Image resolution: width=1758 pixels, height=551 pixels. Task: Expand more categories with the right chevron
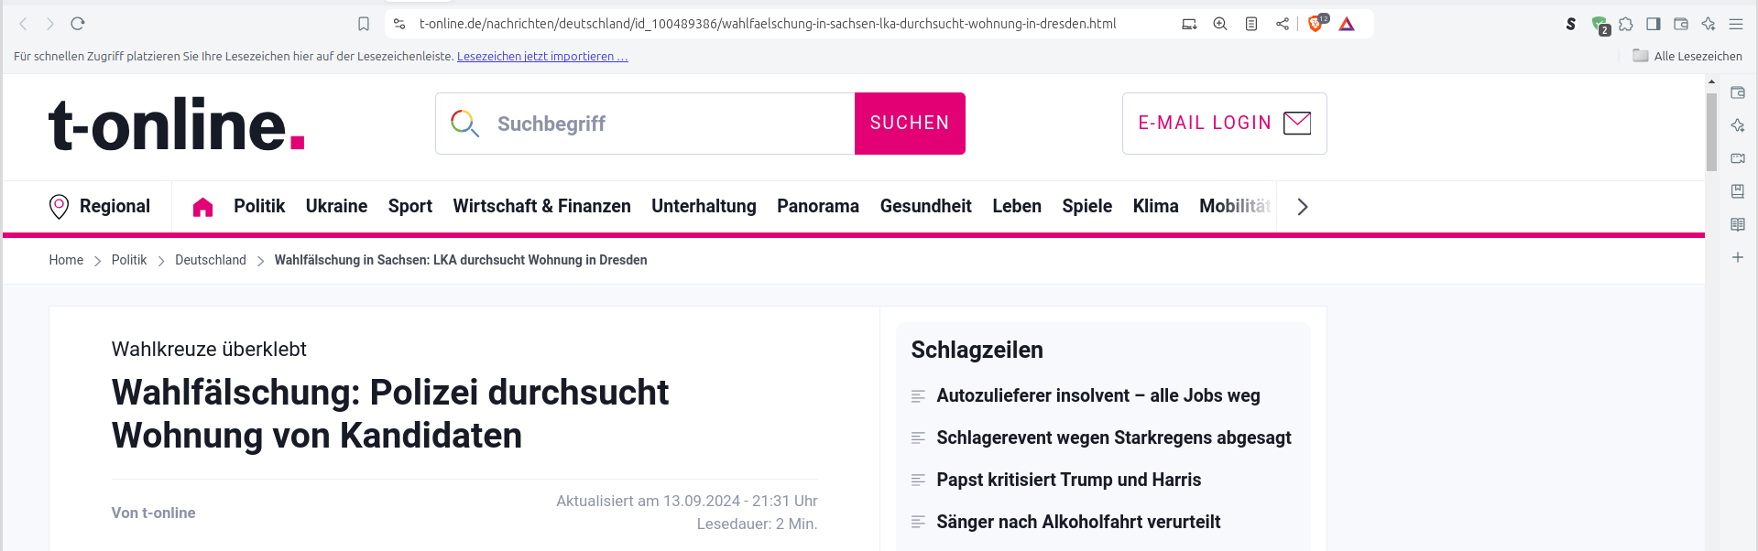pyautogui.click(x=1303, y=207)
